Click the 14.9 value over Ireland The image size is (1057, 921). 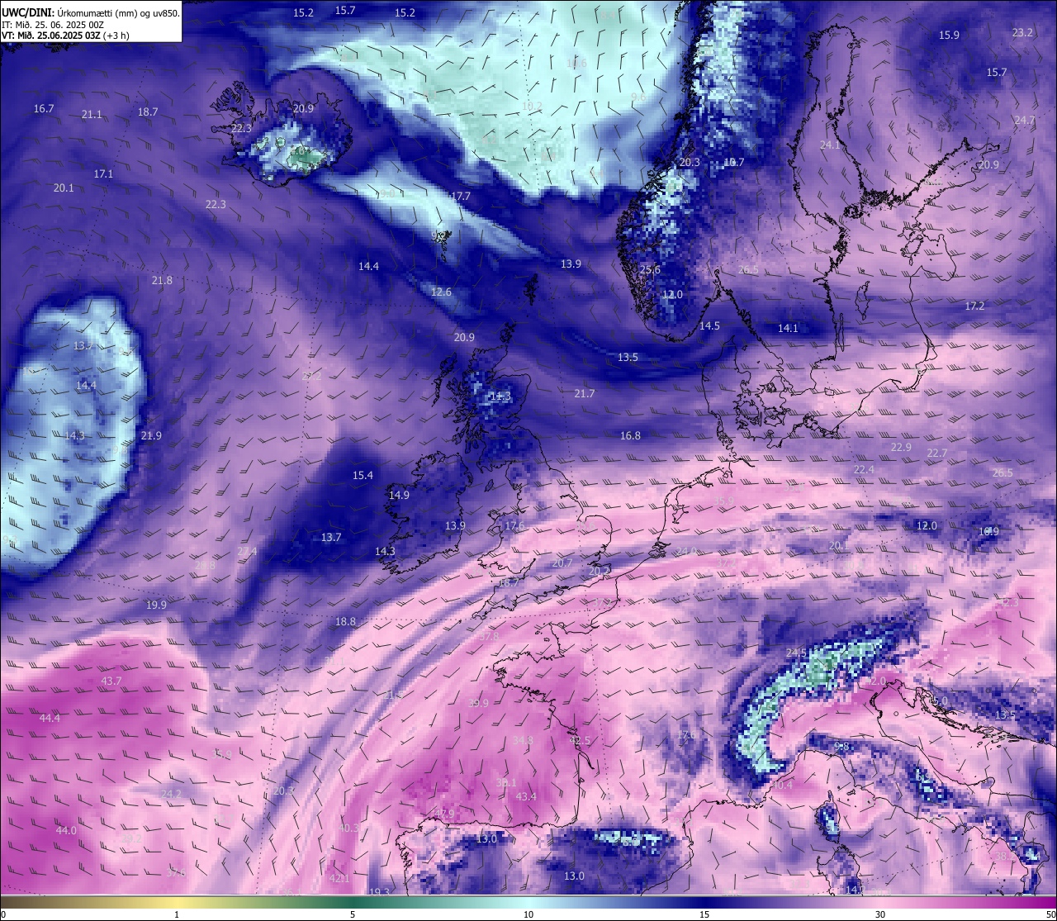(x=399, y=496)
